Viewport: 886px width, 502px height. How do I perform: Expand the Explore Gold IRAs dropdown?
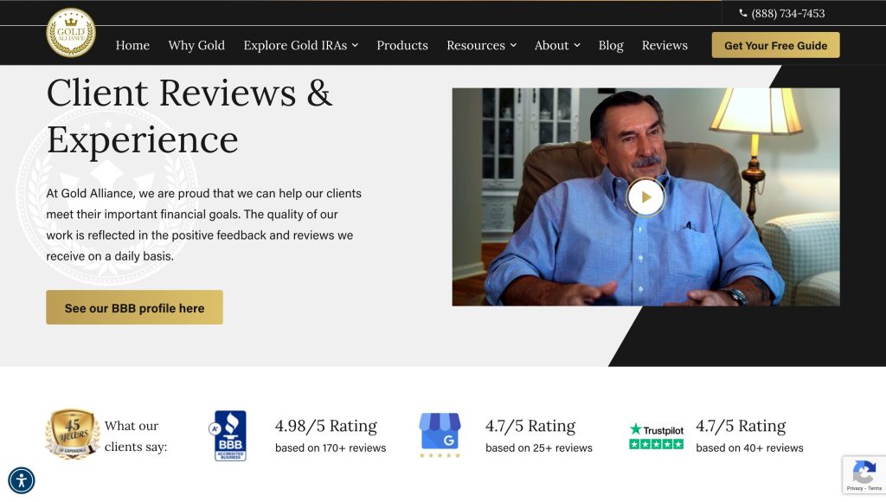tap(300, 45)
